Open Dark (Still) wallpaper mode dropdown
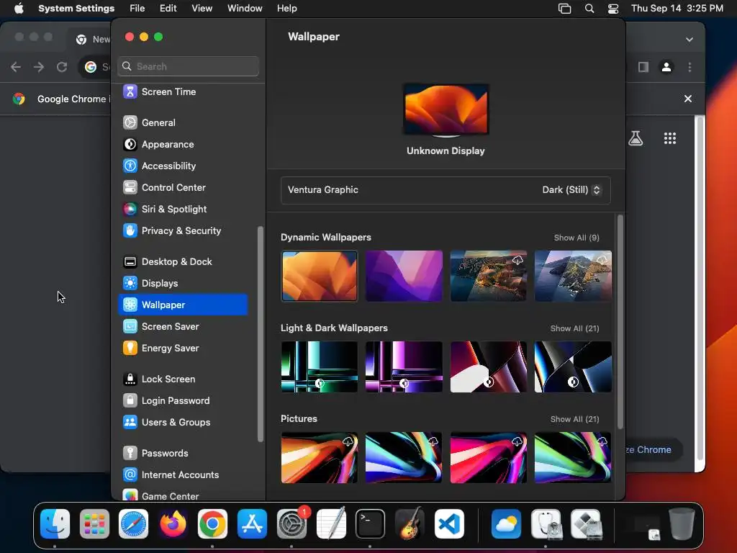The image size is (737, 553). pos(571,190)
